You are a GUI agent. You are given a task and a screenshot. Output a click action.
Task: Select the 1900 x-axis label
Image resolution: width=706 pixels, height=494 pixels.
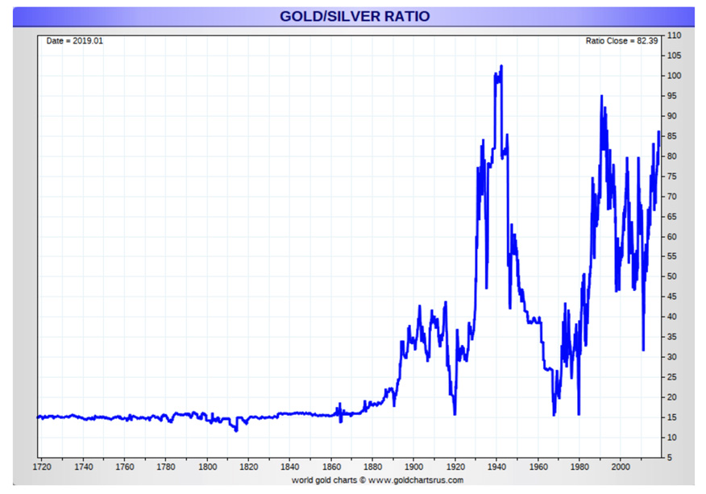414,467
